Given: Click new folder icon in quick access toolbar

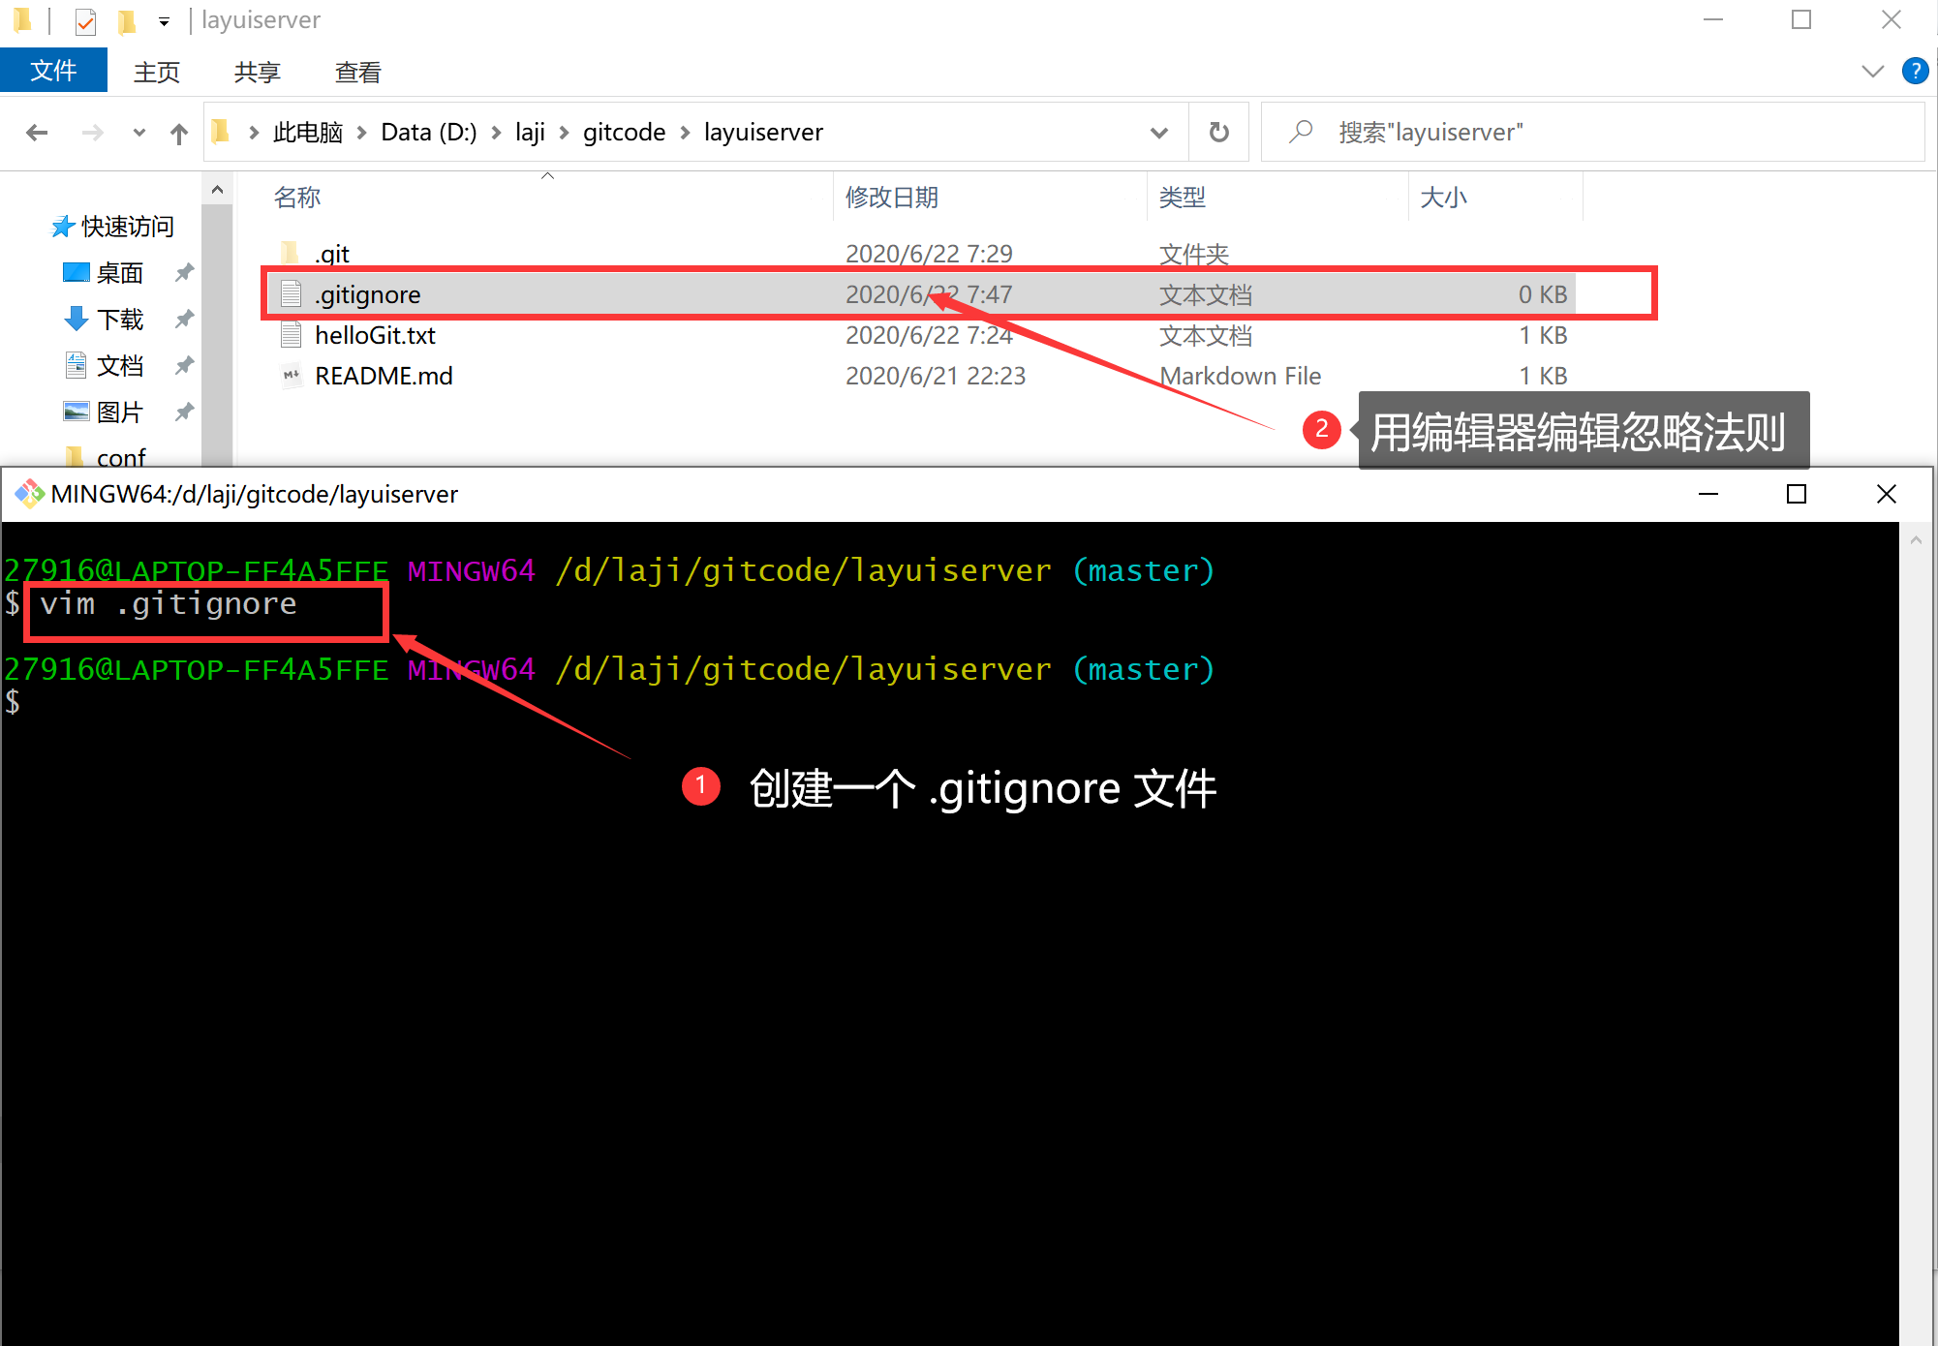Looking at the screenshot, I should point(126,20).
